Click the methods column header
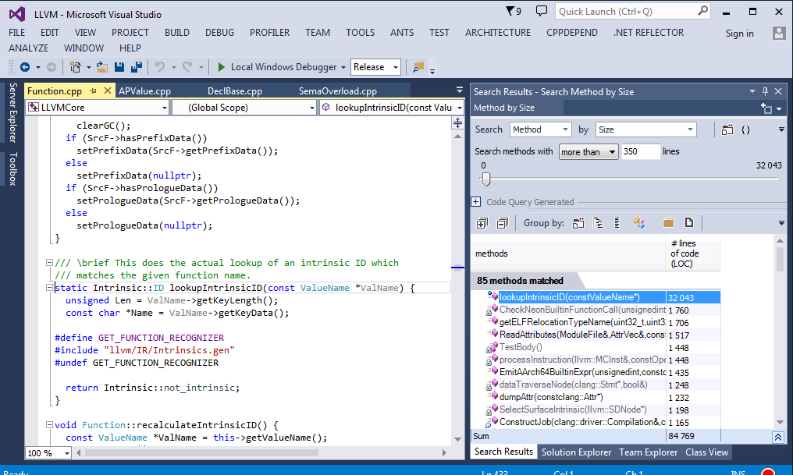The image size is (793, 475). 568,253
